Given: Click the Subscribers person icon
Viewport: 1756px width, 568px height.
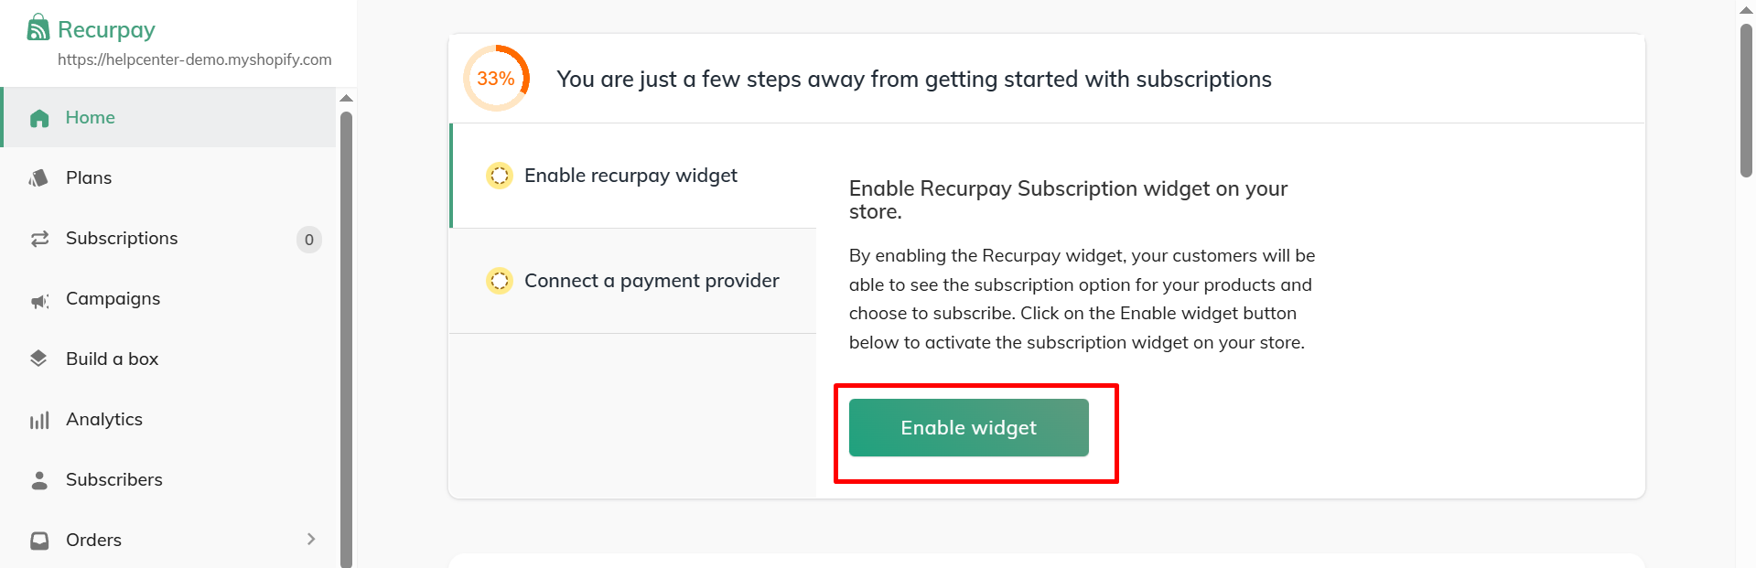Looking at the screenshot, I should coord(39,480).
